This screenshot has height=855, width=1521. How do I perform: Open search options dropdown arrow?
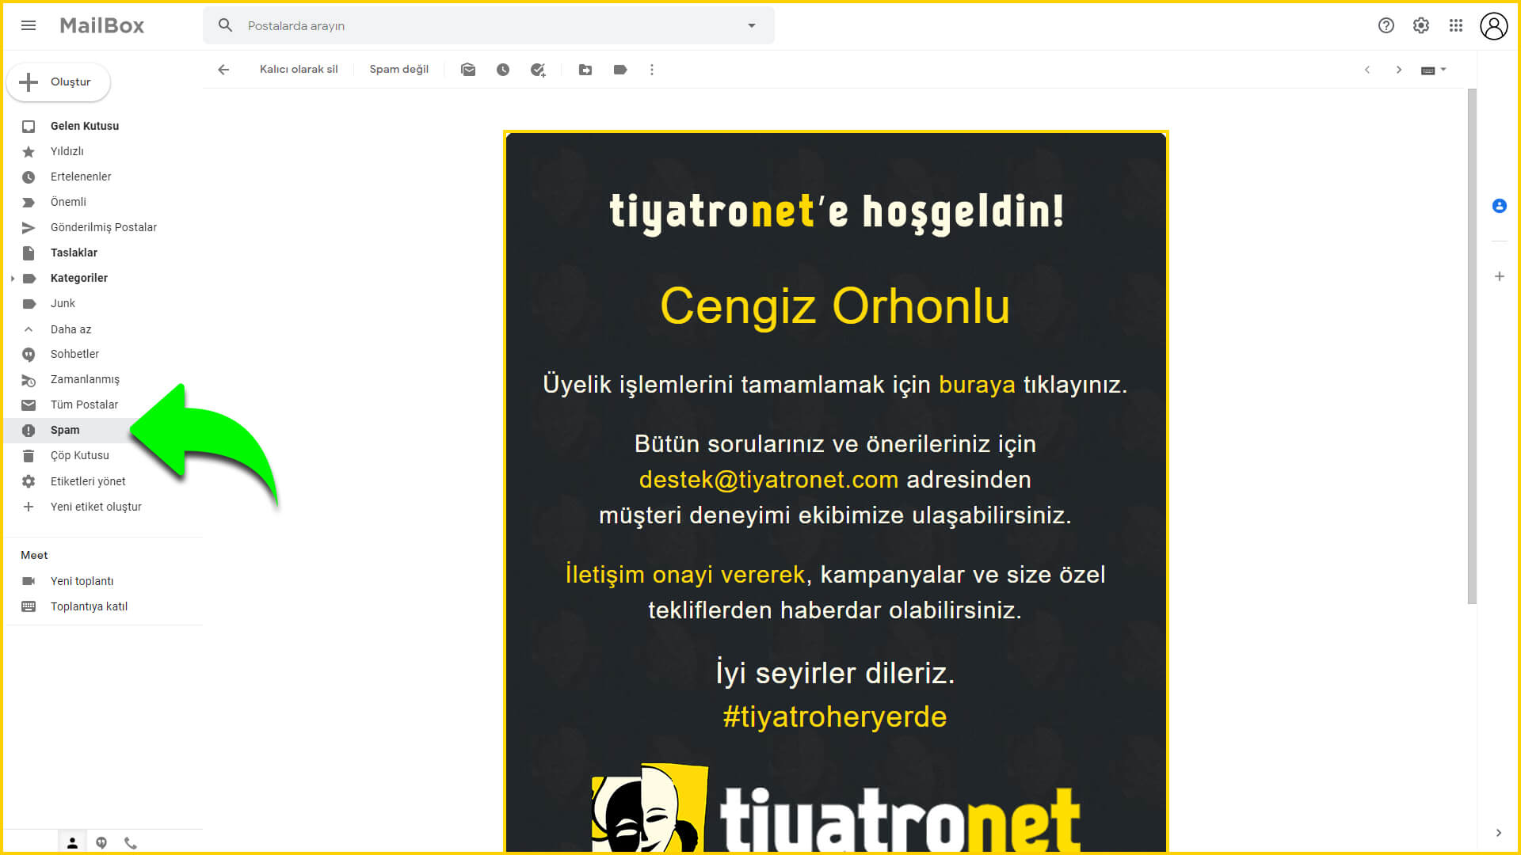[x=752, y=25]
